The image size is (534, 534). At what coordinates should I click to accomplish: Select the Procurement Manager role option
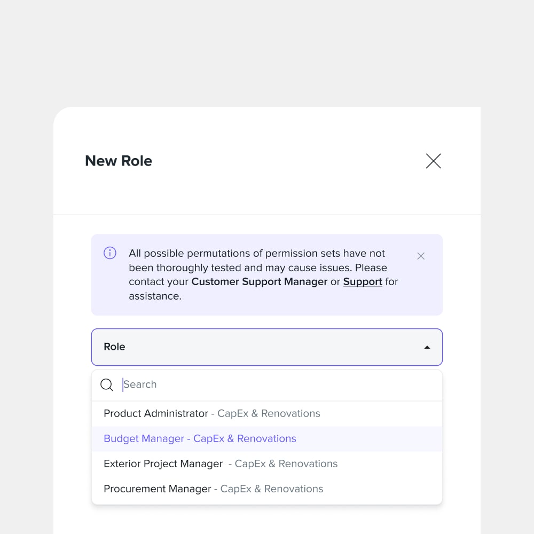pyautogui.click(x=267, y=489)
